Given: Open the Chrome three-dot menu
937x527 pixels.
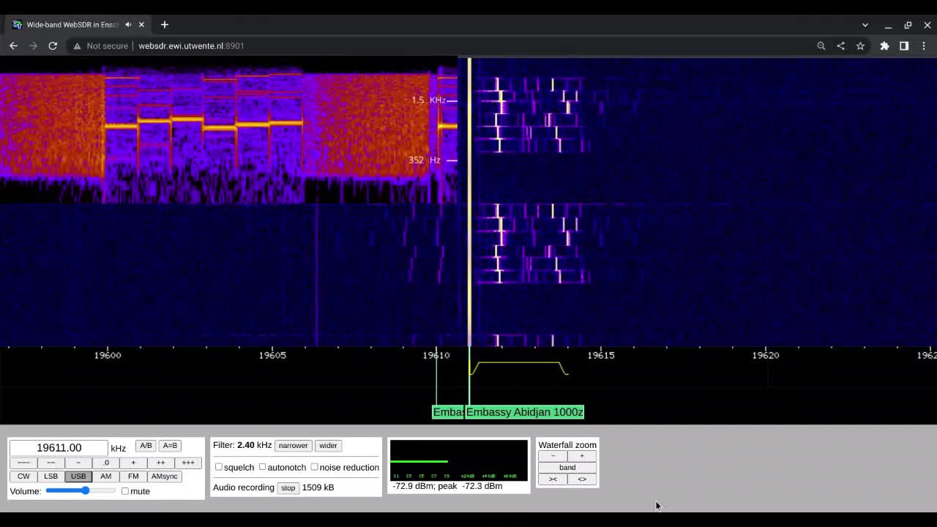Looking at the screenshot, I should [924, 45].
